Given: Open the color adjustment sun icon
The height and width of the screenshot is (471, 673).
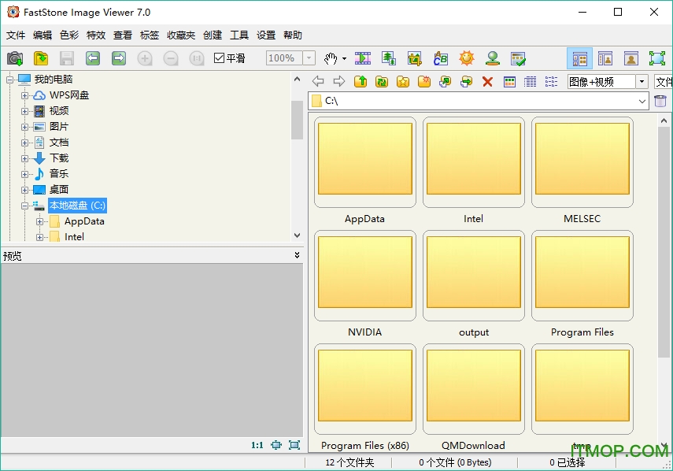Looking at the screenshot, I should coord(467,58).
